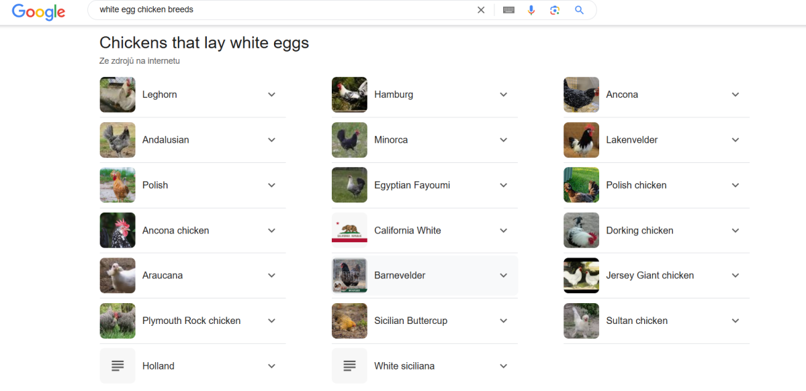Focus the search field with chicken query

(x=282, y=10)
